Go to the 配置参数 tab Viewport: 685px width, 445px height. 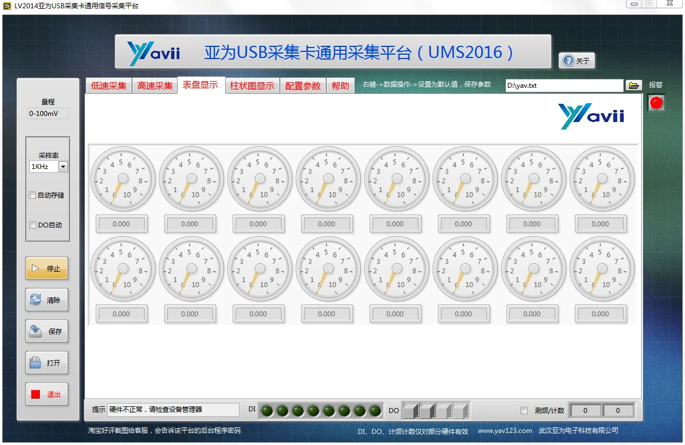click(303, 86)
